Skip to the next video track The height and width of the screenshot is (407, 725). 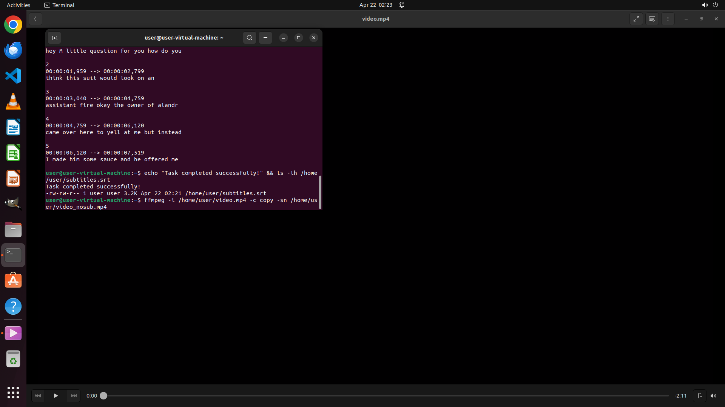click(x=74, y=396)
